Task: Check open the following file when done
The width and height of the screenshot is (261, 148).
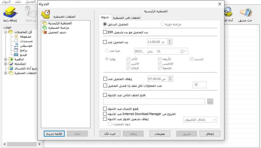Action: click(x=105, y=95)
